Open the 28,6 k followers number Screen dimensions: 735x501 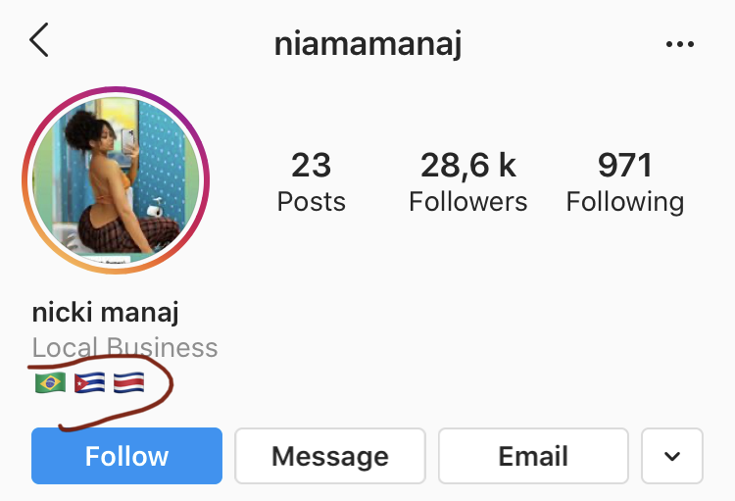(x=467, y=166)
